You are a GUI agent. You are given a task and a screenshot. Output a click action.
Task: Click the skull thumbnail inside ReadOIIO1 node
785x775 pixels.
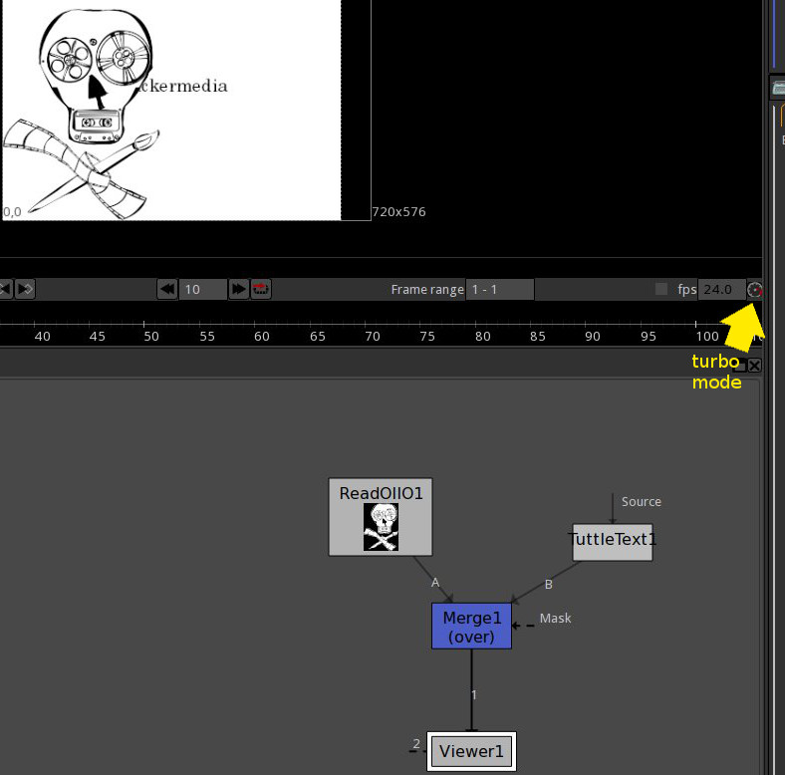click(x=381, y=527)
